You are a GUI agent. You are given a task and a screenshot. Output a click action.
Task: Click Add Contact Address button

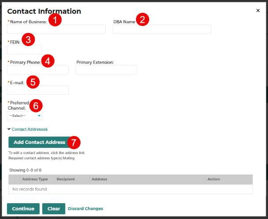click(x=39, y=142)
